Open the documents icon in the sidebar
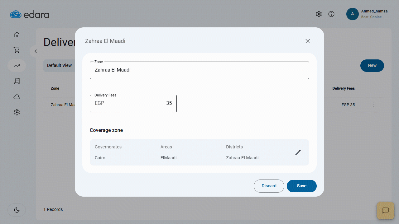 (x=17, y=81)
